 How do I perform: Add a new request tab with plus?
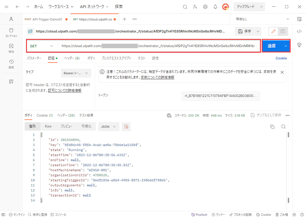pos(124,19)
